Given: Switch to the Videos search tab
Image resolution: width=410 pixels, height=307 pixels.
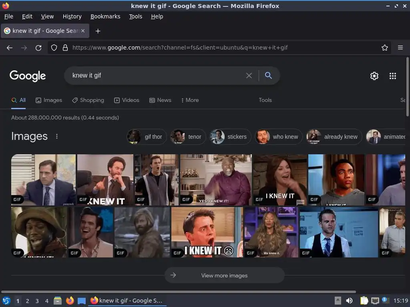Looking at the screenshot, I should tap(127, 100).
